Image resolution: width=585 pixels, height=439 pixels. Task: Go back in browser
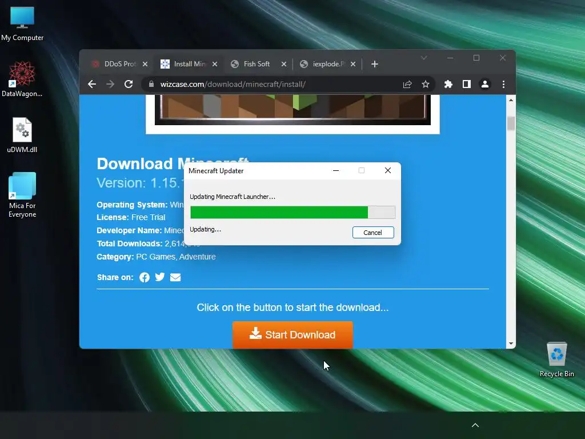click(x=92, y=85)
